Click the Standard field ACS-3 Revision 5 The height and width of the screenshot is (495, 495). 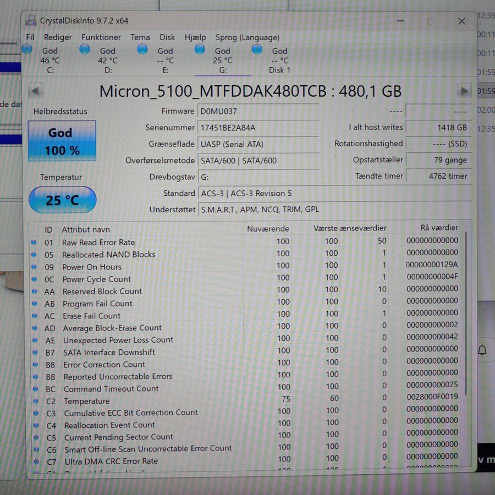(335, 193)
